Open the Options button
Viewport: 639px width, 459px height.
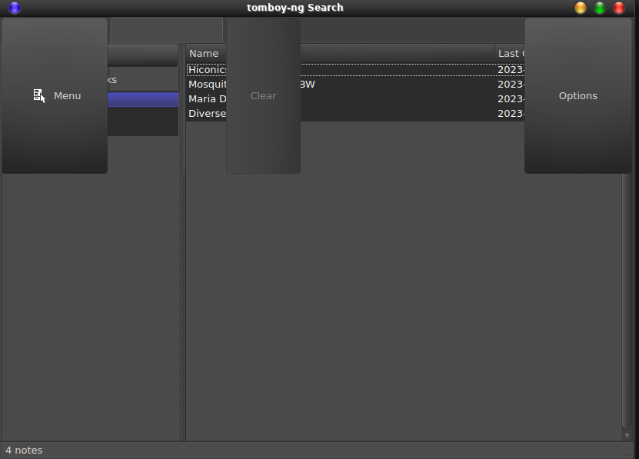click(x=578, y=96)
